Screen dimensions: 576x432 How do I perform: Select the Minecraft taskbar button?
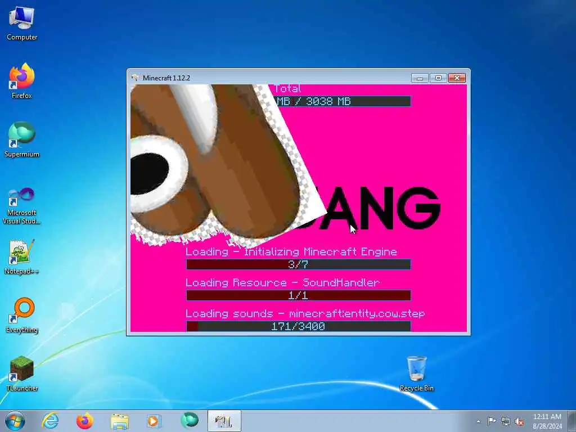click(x=224, y=421)
